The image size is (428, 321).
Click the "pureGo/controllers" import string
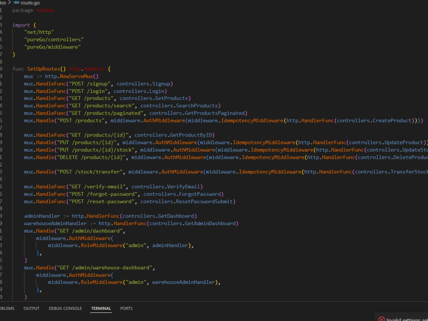click(x=54, y=39)
